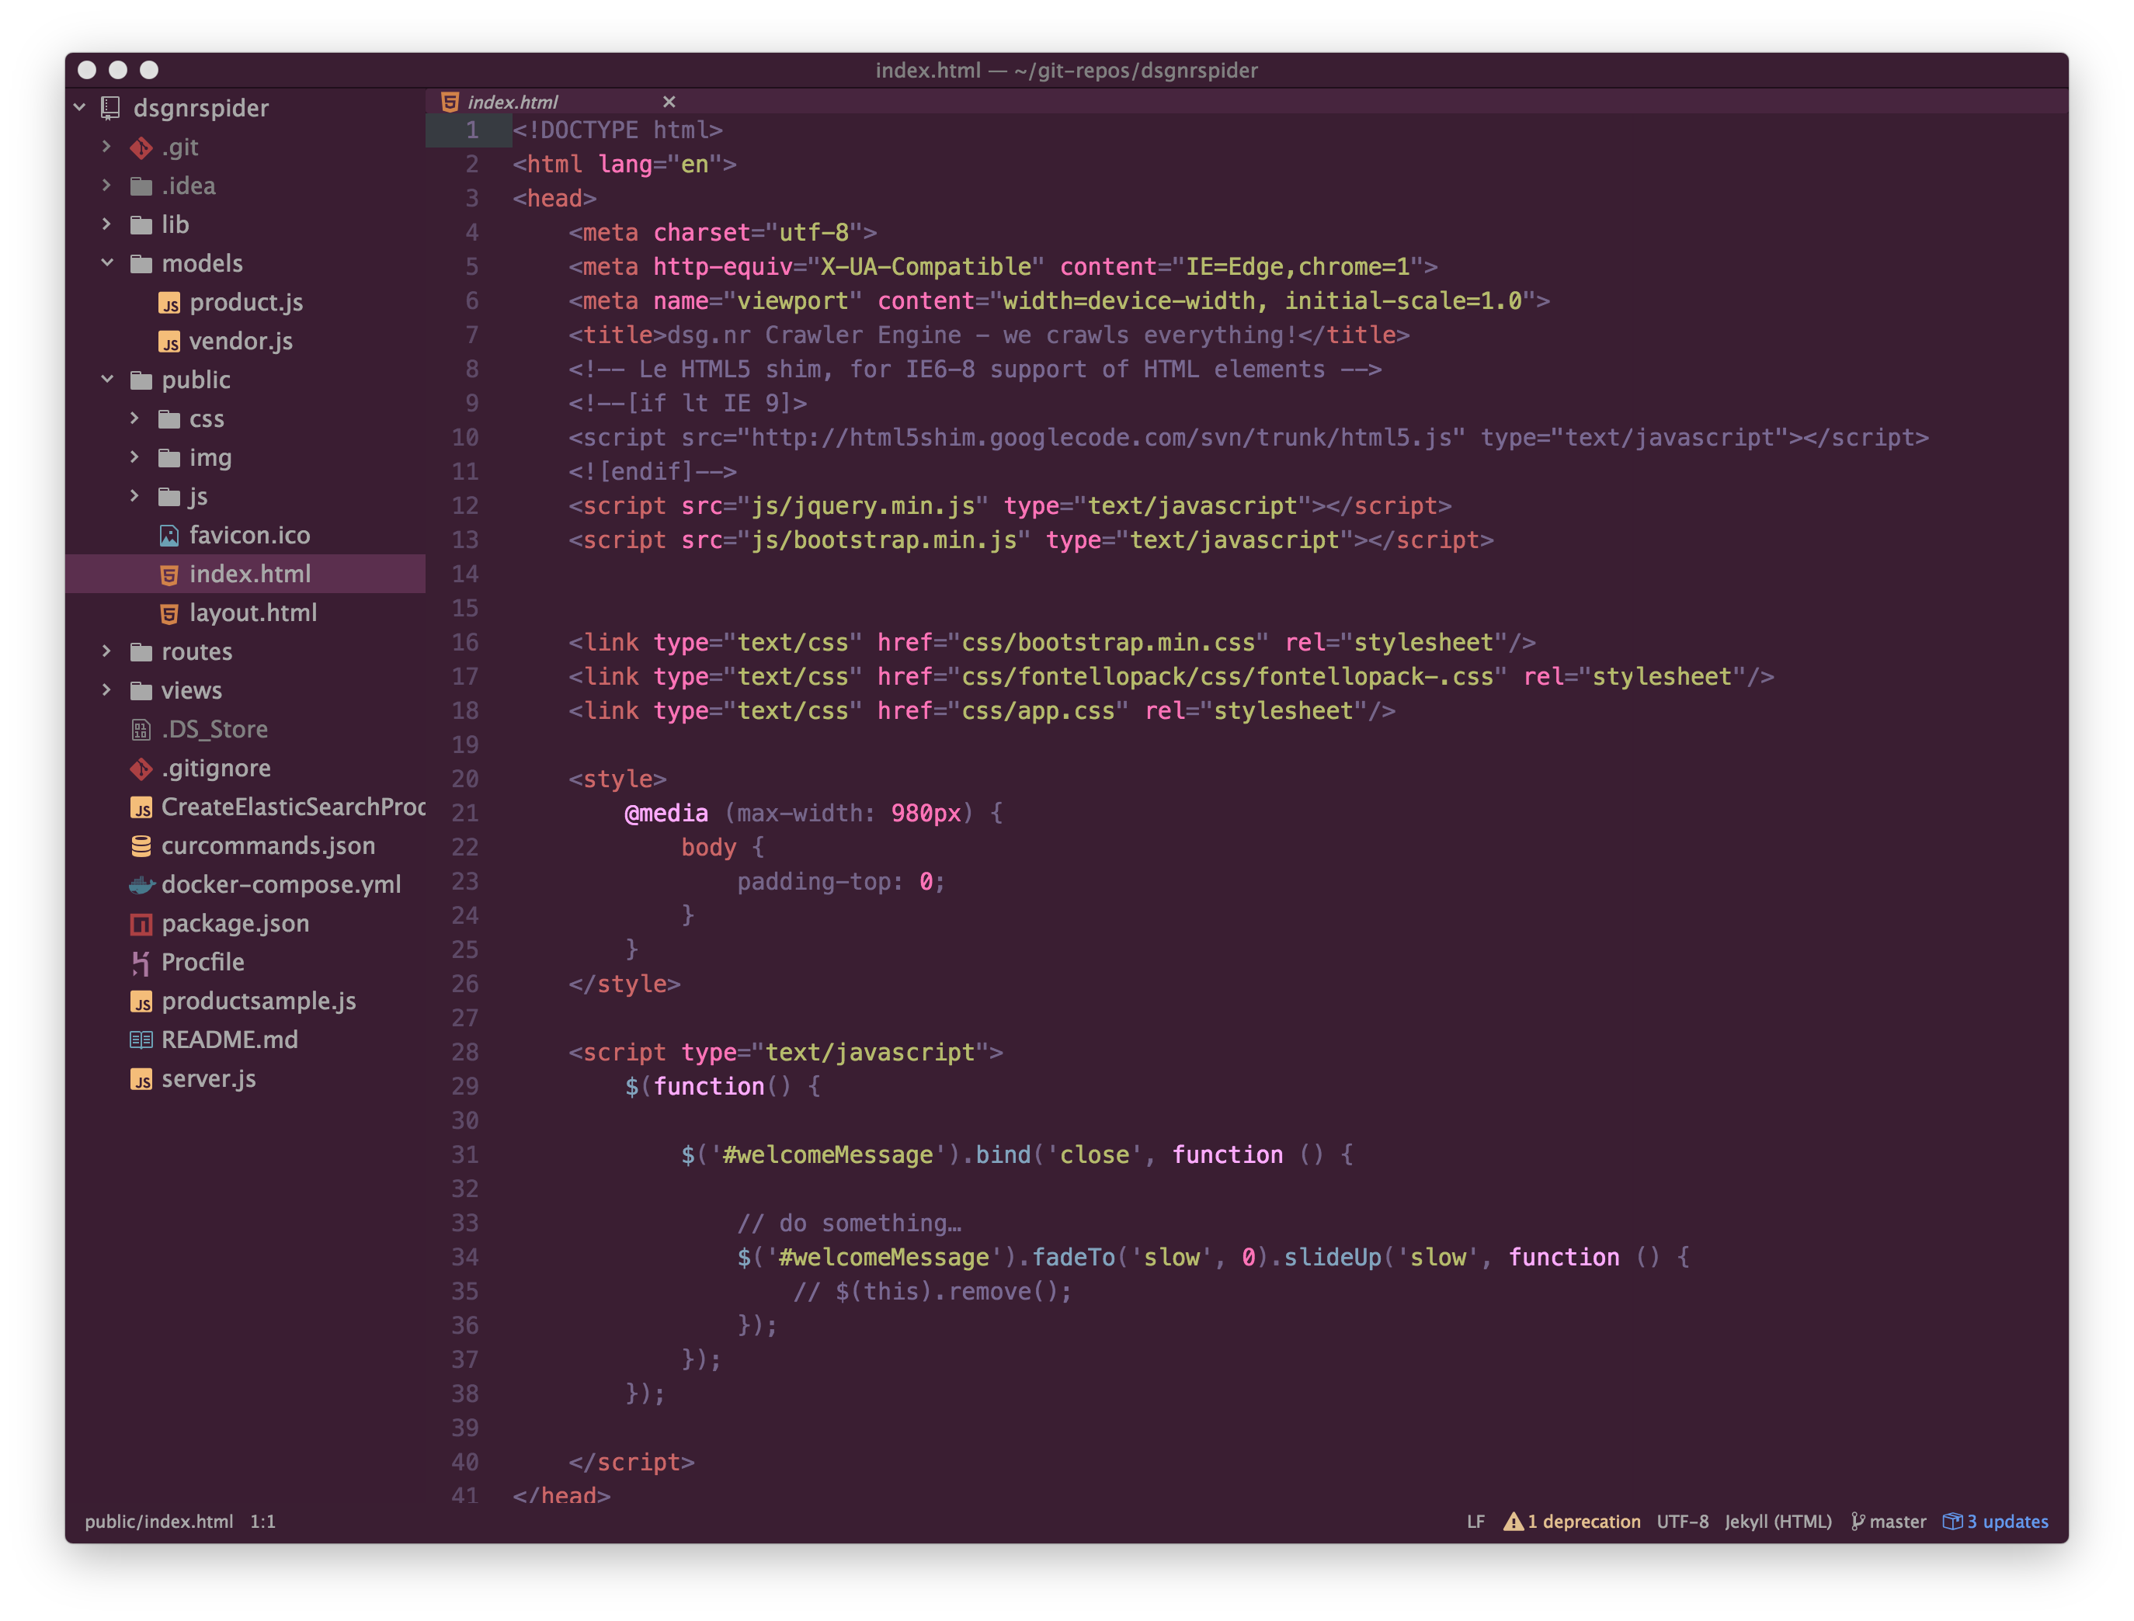The height and width of the screenshot is (1621, 2134).
Task: Collapse the dsgnrspider project root chevron
Action: (x=80, y=107)
